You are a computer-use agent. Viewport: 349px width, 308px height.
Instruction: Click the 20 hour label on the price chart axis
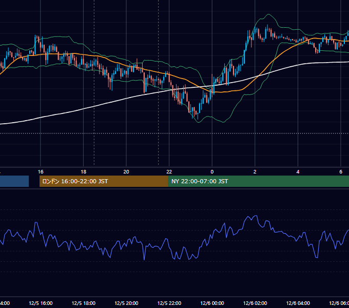click(x=126, y=172)
